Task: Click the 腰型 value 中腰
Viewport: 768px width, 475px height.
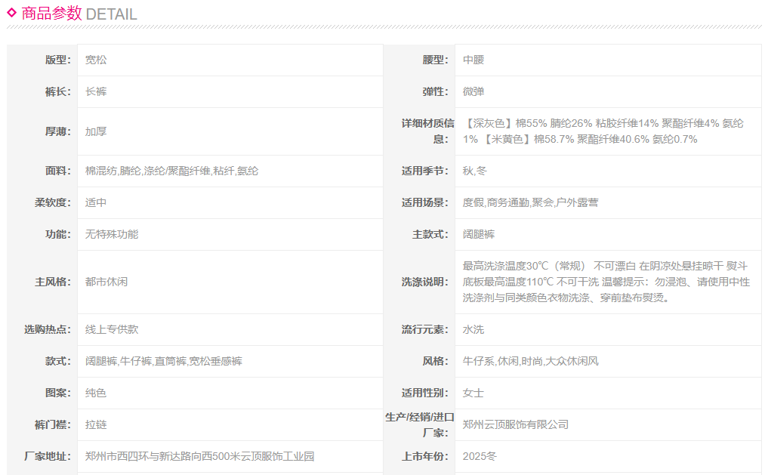Action: (473, 60)
